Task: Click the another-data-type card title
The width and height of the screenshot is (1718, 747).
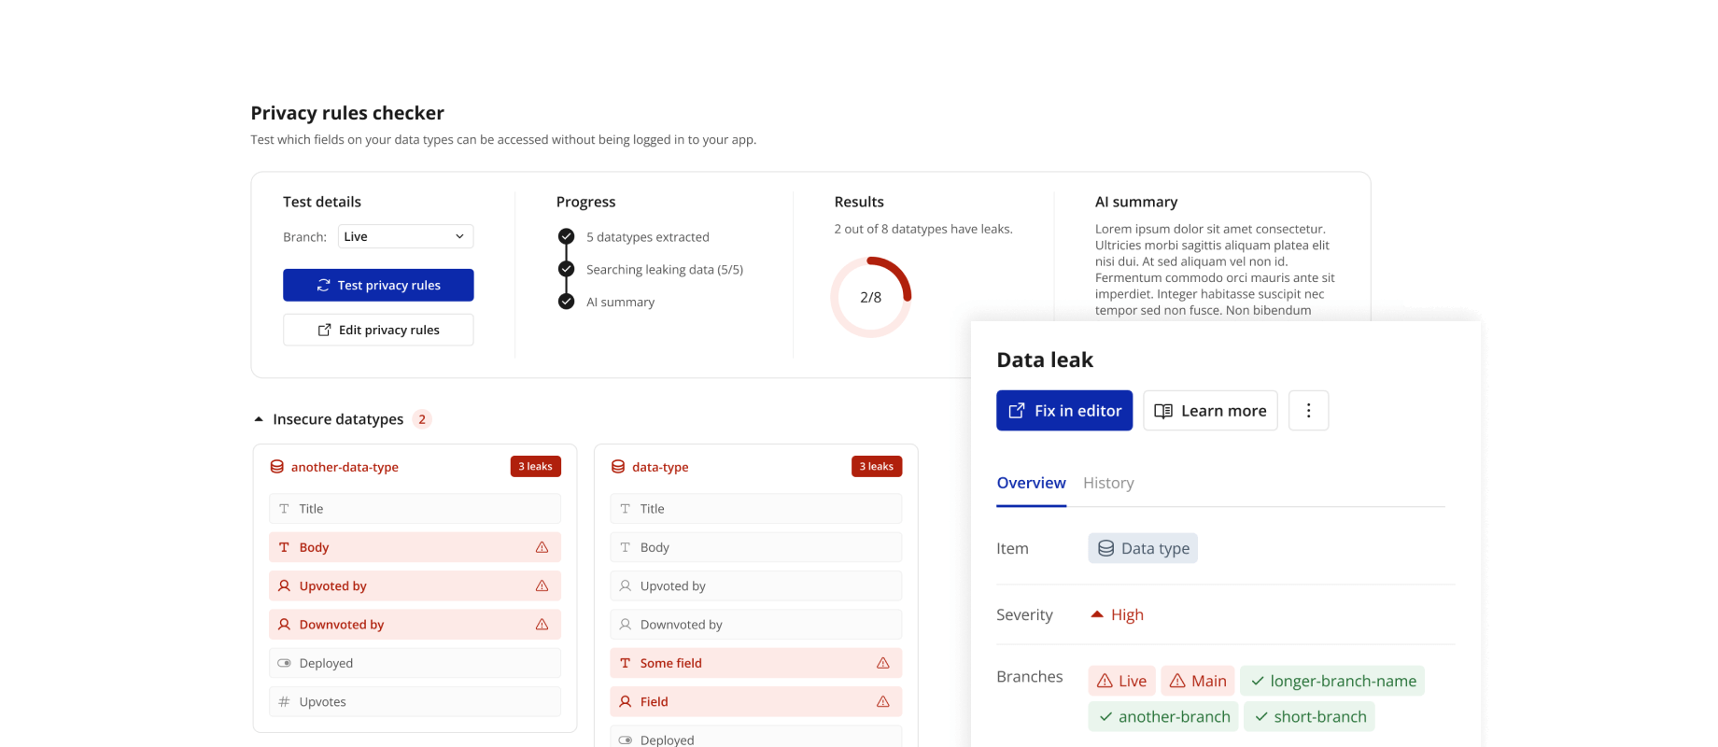Action: pyautogui.click(x=345, y=467)
